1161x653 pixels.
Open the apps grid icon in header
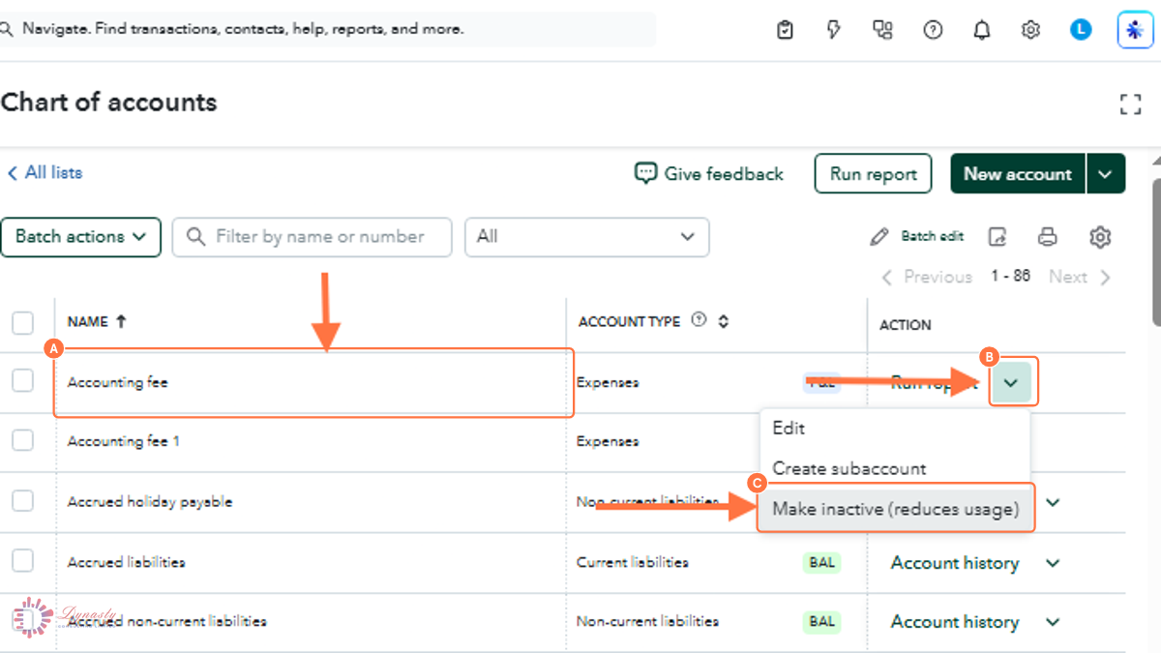pyautogui.click(x=882, y=30)
